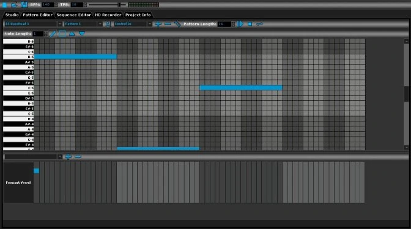Click the C-5 piano key
This screenshot has width=411, height=229.
point(18,114)
